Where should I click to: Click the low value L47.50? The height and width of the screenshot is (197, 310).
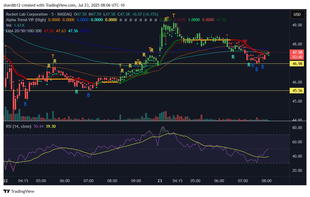109,14
